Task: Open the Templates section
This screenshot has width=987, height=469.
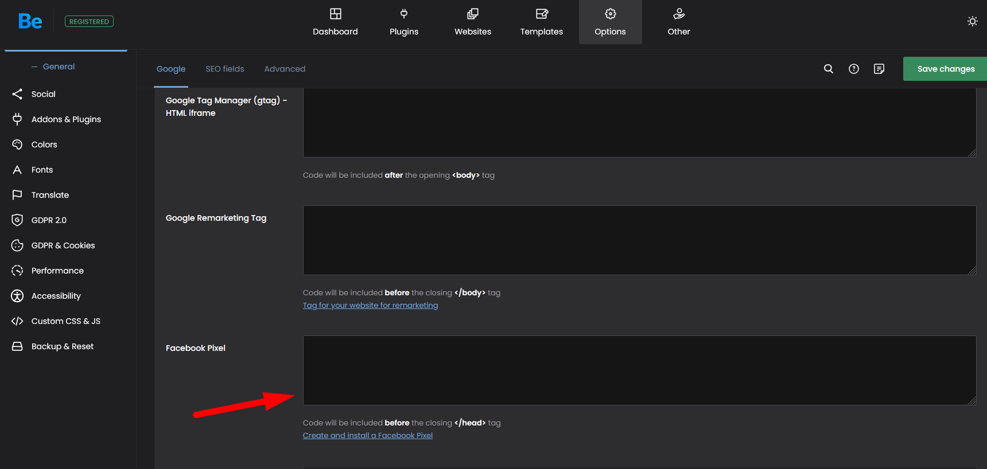Action: click(x=542, y=22)
